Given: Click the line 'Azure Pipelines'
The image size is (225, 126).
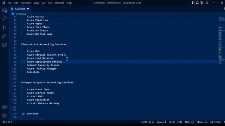Looking at the screenshot, I should click(37, 20).
